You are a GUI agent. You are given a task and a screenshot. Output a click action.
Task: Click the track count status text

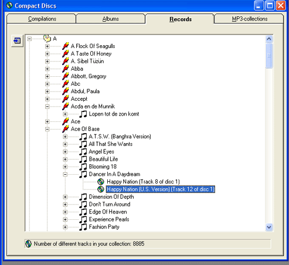(89, 244)
